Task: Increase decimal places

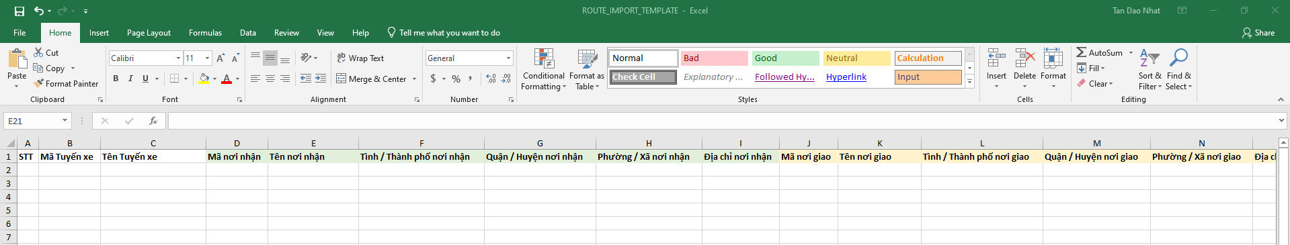Action: point(491,79)
